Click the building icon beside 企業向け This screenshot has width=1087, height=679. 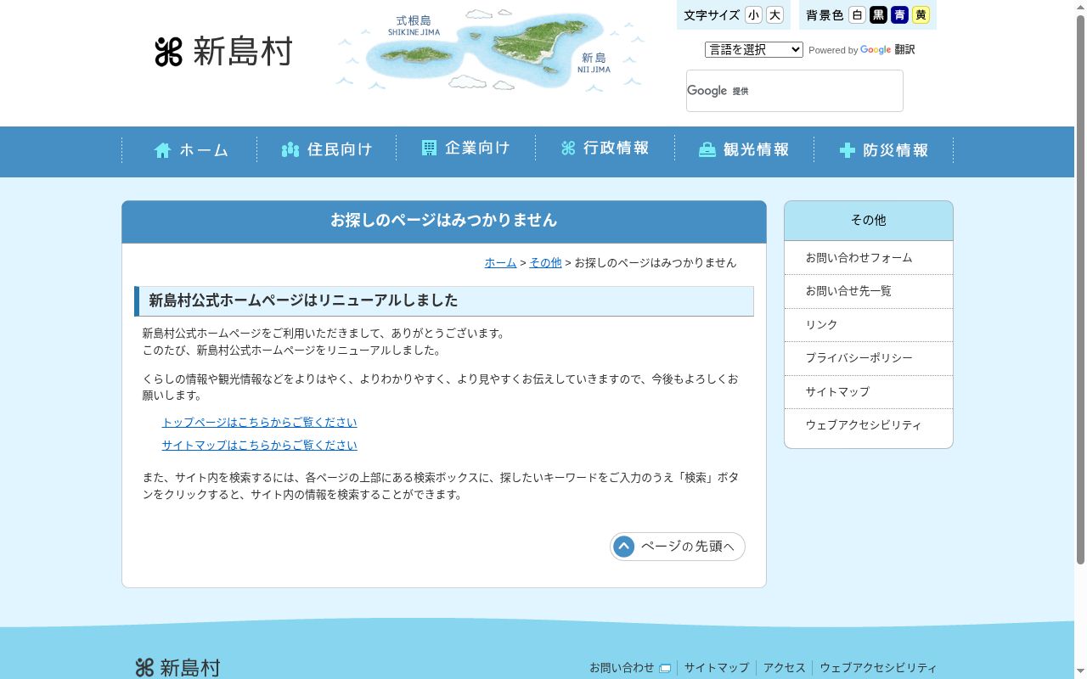pos(429,148)
